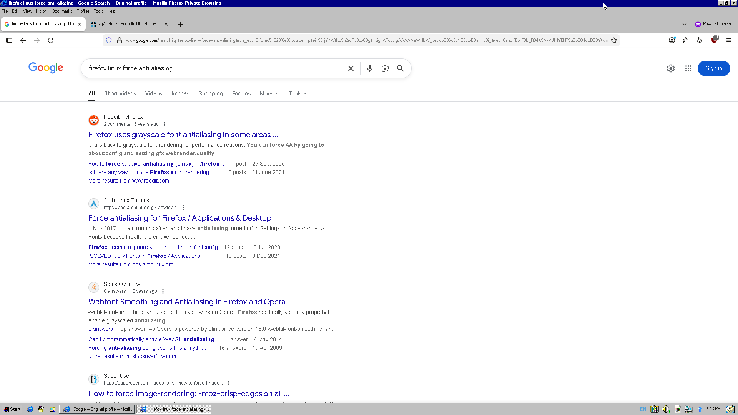Open three-dot menu beside Reddit result
The image size is (738, 415).
tap(165, 124)
